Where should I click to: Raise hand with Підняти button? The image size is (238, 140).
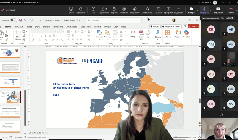114,10
